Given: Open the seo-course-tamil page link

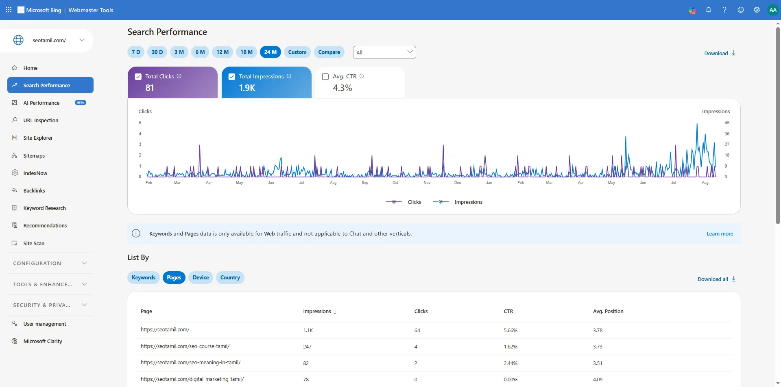Looking at the screenshot, I should [x=185, y=346].
